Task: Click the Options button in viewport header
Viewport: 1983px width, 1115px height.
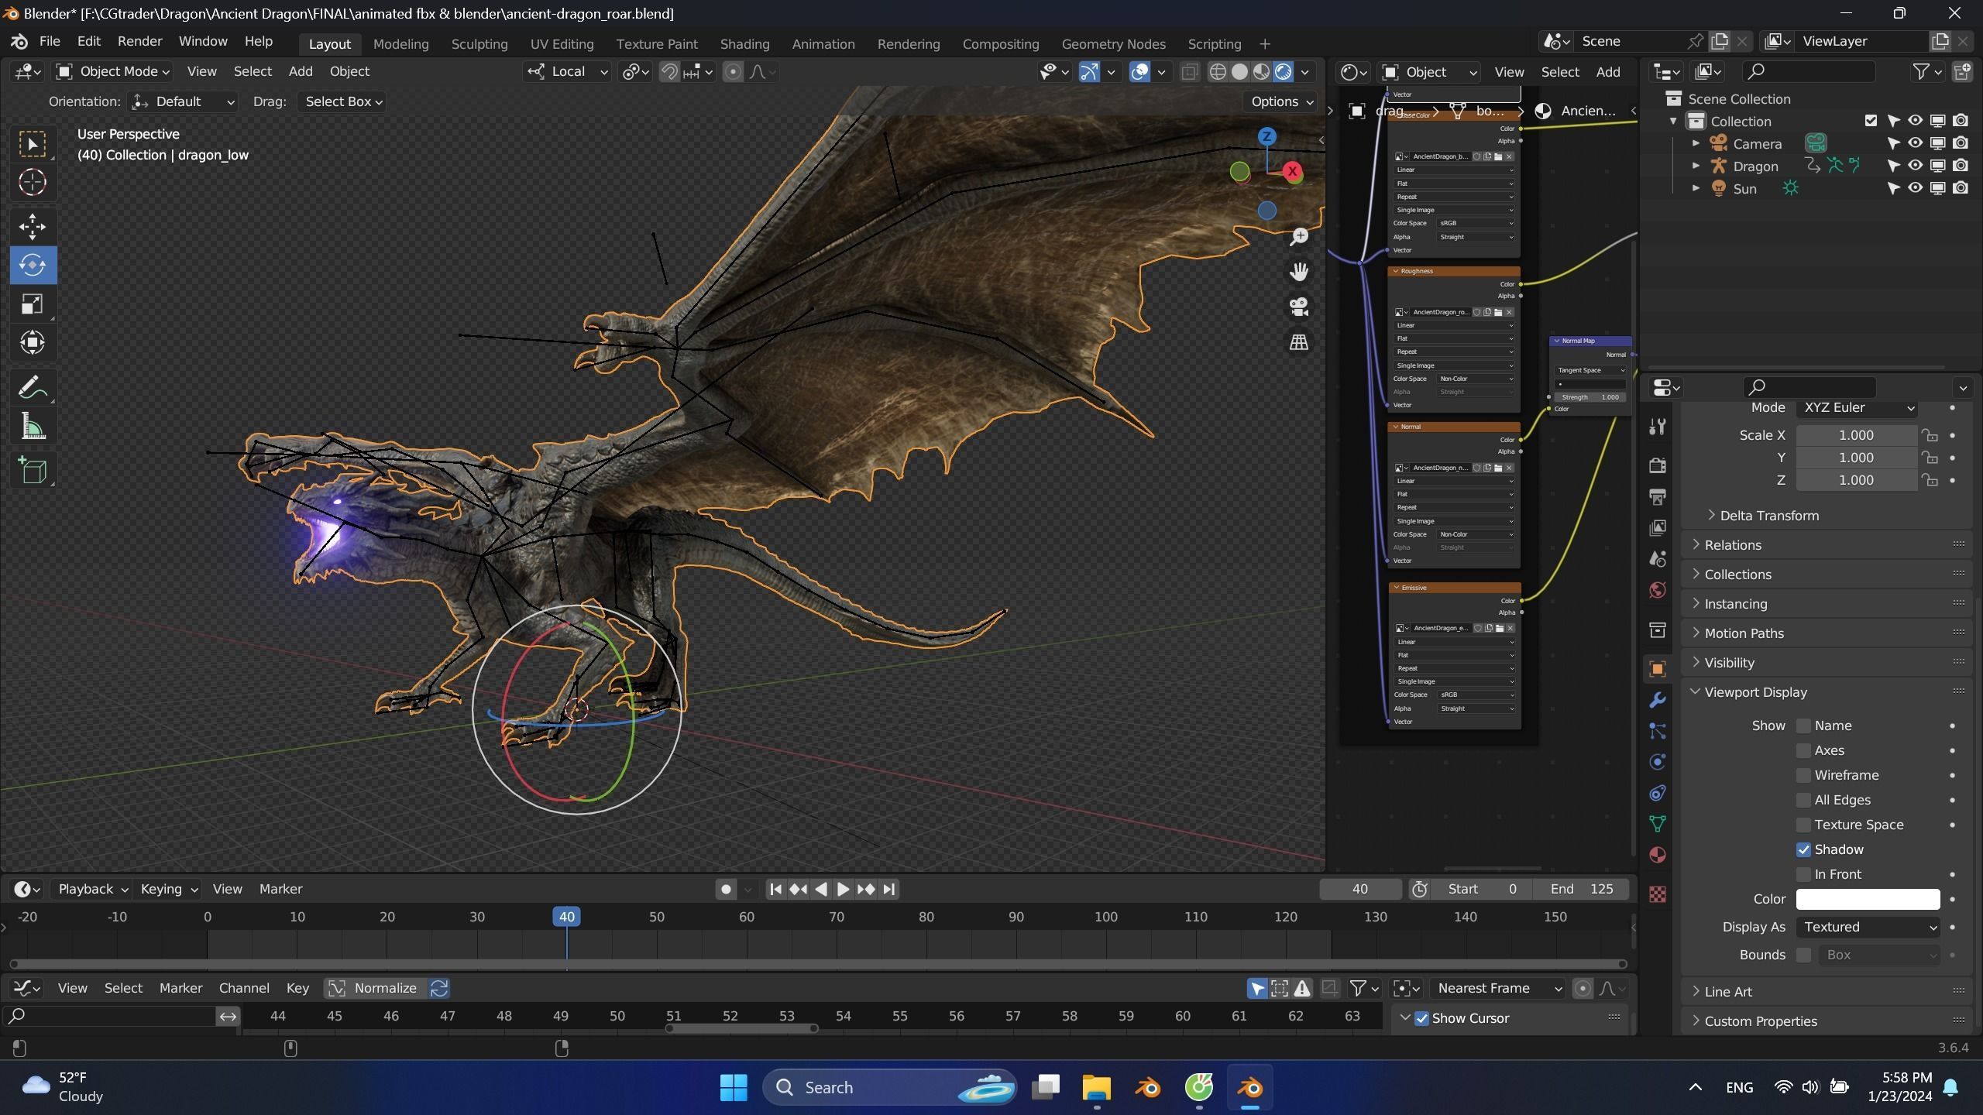Action: 1281,101
